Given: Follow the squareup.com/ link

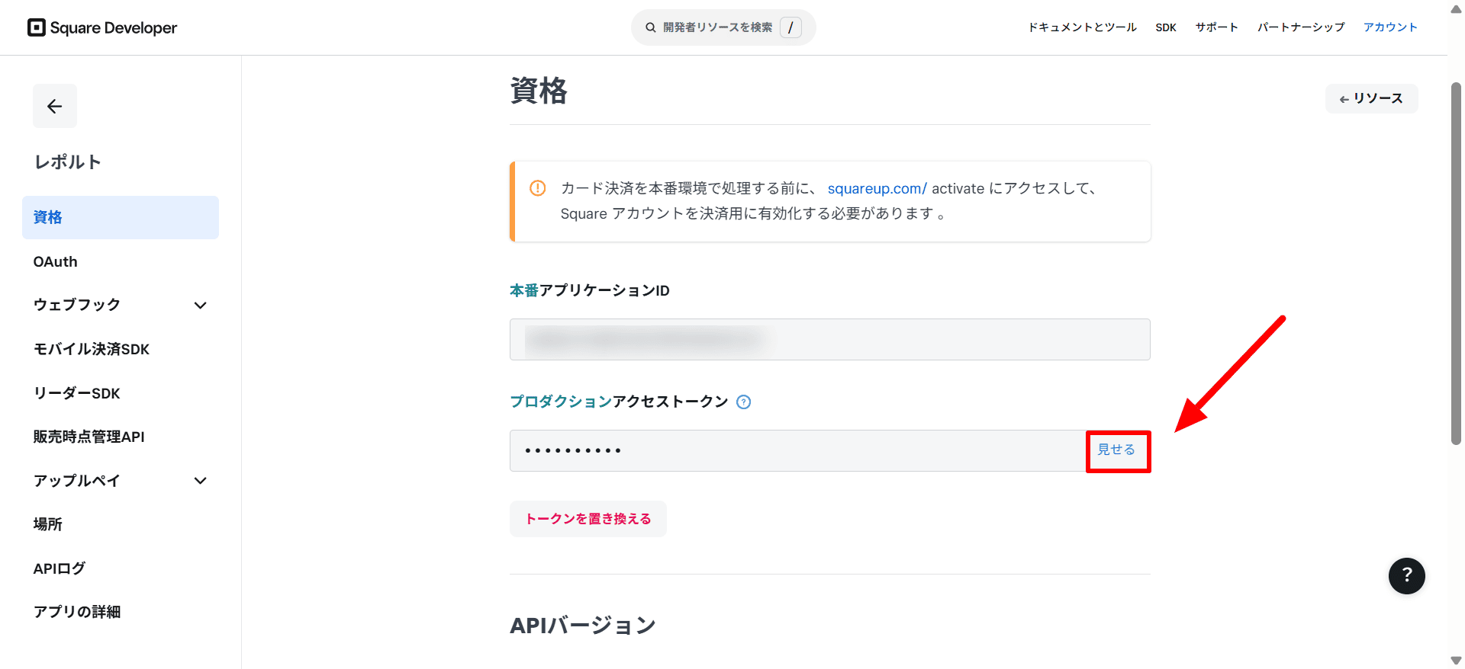Looking at the screenshot, I should (x=877, y=188).
